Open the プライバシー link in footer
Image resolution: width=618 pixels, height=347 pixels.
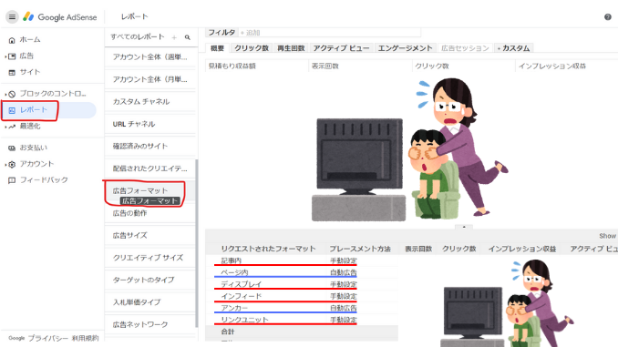(48, 338)
